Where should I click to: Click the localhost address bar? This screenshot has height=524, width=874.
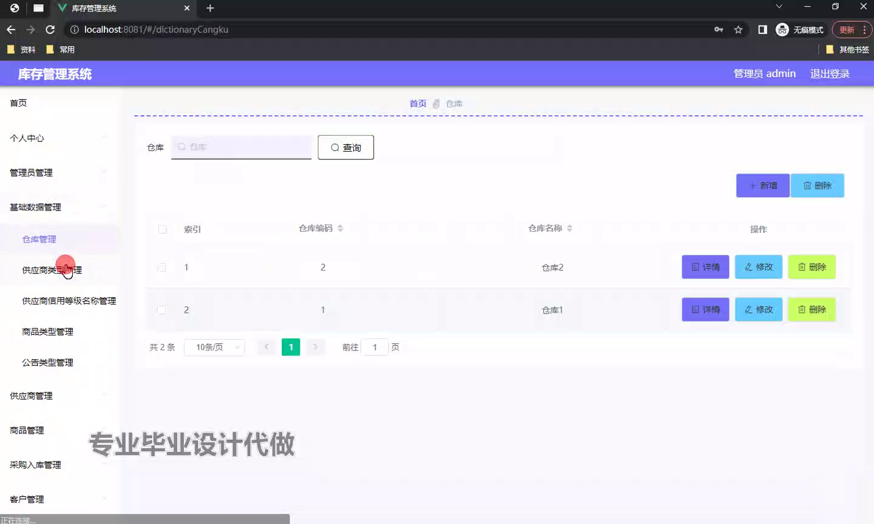(x=388, y=30)
